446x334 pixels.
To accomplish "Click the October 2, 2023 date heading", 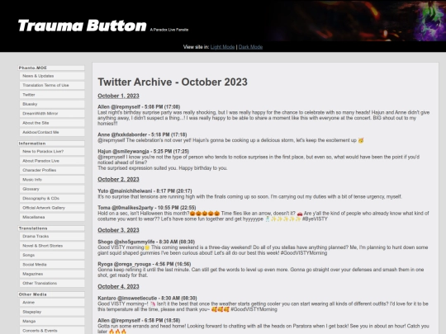I will pos(118,180).
